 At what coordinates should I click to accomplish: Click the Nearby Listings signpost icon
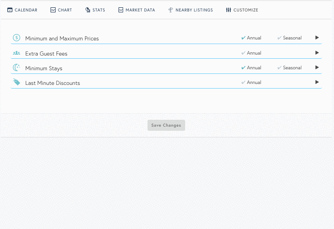click(170, 10)
